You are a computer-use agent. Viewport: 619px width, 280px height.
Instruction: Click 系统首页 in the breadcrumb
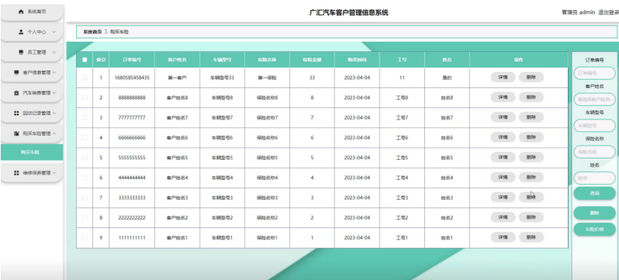click(x=92, y=32)
